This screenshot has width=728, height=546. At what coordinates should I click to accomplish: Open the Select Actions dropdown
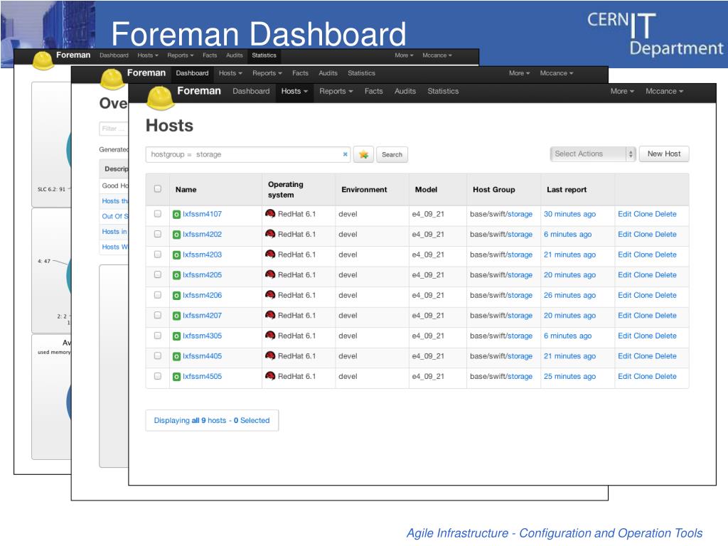pos(592,154)
